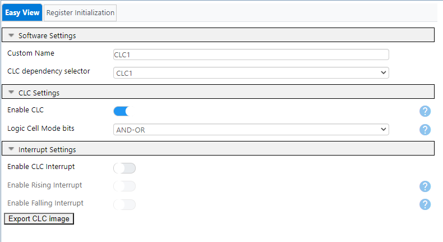Open the CLC dependency selector dropdown
This screenshot has height=242, width=443.
point(251,72)
